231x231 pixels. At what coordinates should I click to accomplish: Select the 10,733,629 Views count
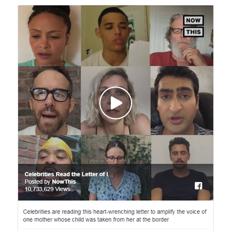tap(47, 189)
